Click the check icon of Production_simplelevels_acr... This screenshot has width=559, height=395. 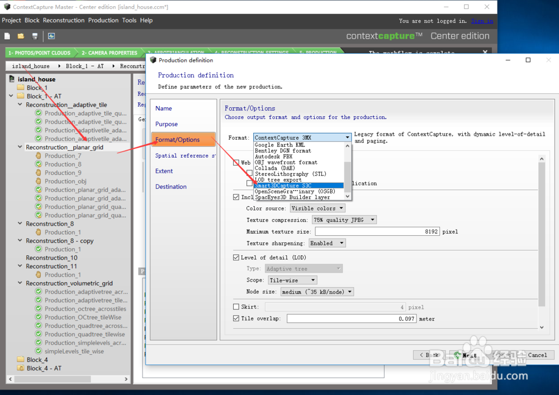tap(39, 342)
